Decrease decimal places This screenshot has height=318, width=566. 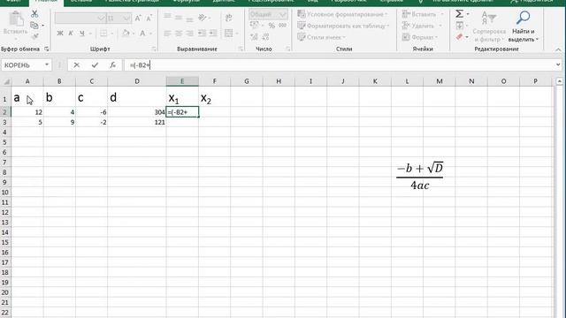[265, 37]
